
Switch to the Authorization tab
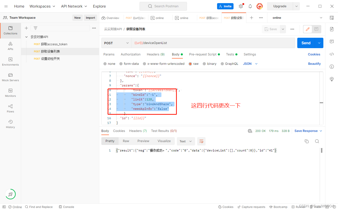[x=131, y=54]
